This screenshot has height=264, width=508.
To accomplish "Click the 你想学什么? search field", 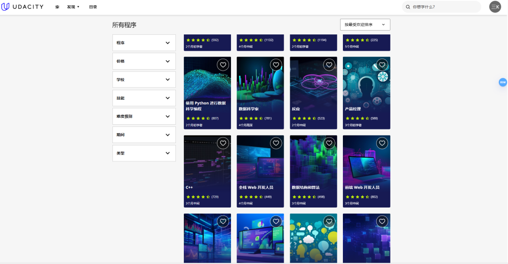I will (442, 7).
